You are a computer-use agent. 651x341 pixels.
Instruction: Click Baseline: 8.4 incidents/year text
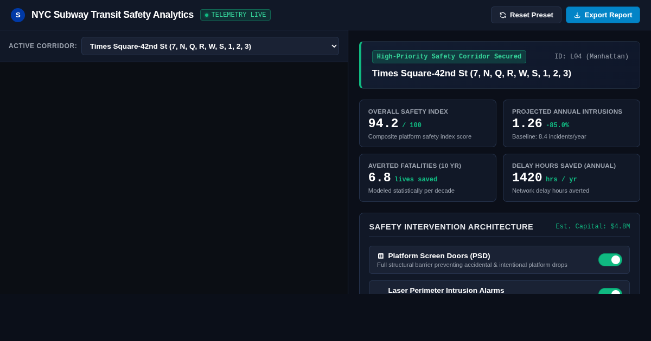(549, 136)
